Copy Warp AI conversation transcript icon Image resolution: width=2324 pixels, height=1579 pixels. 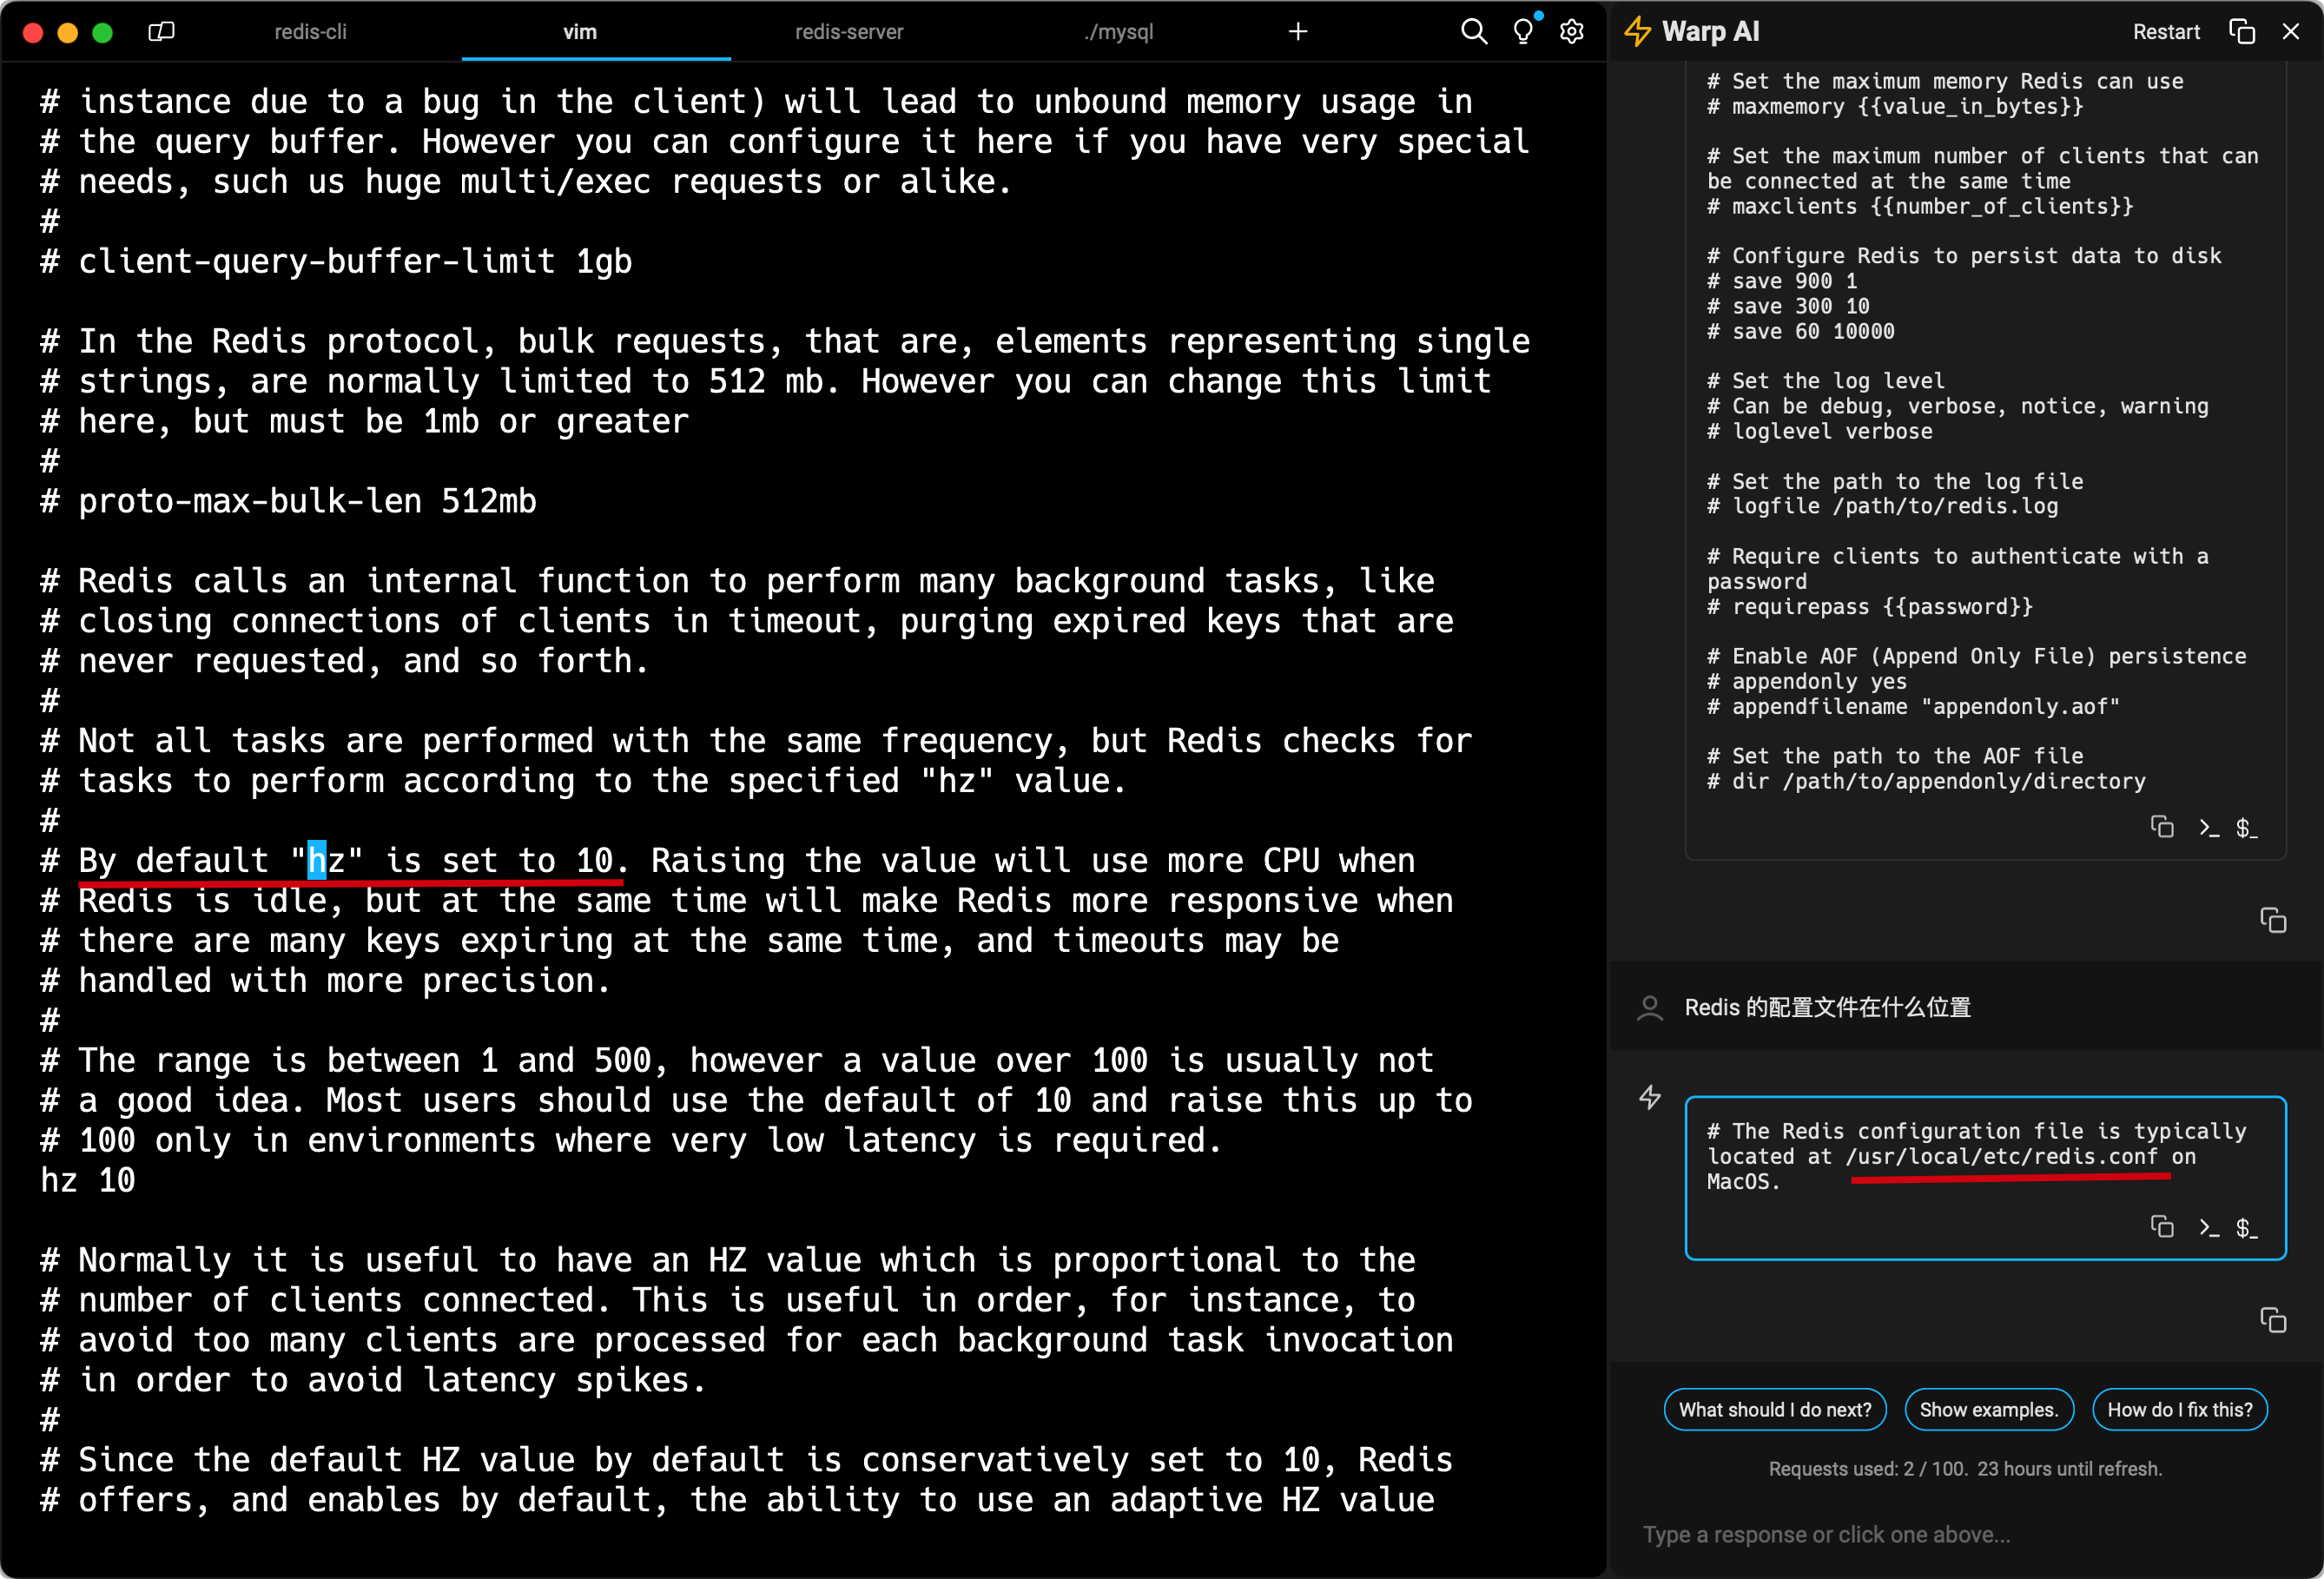point(2241,31)
